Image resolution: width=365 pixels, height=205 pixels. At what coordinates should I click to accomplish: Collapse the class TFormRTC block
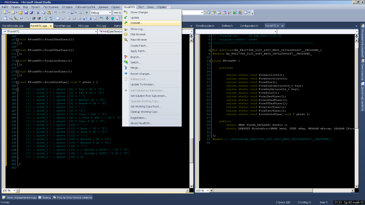(x=211, y=61)
